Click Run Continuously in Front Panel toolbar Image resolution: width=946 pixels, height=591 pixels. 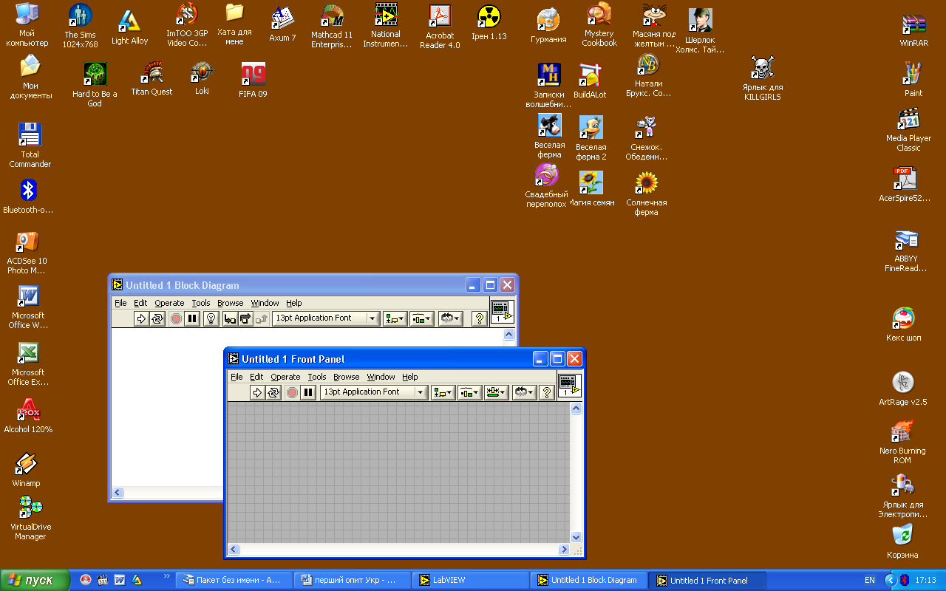[x=273, y=392]
